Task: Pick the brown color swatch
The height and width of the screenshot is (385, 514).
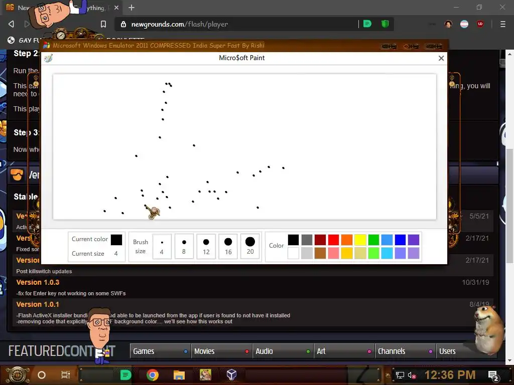Action: tap(320, 253)
